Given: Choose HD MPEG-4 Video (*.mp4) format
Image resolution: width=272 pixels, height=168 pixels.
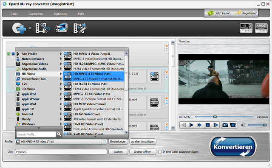Looking at the screenshot, I should click(93, 56).
